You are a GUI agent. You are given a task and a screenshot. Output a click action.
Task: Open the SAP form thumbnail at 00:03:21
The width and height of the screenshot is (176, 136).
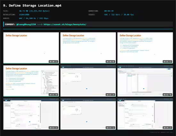[x=31, y=114]
